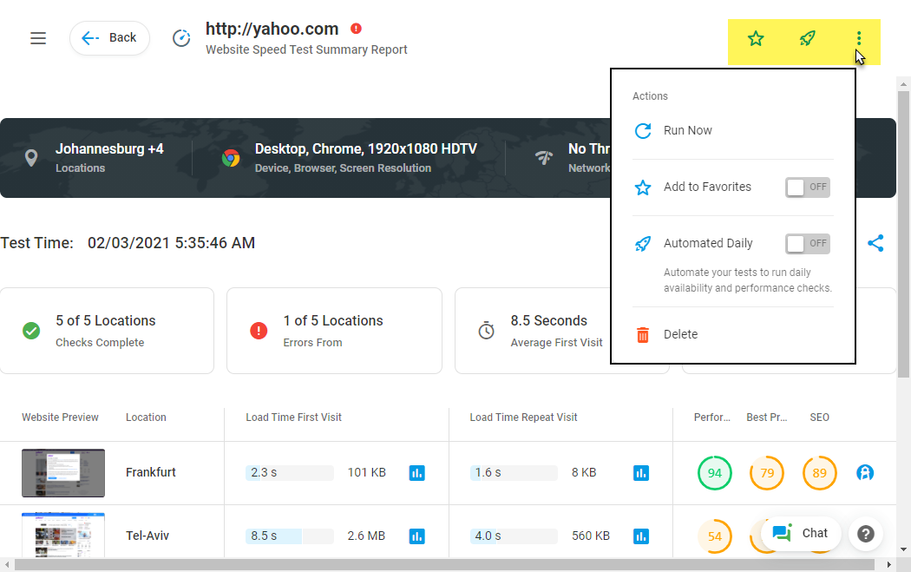This screenshot has width=911, height=572.
Task: Click Tel-Aviv performance score 54 circle
Action: [715, 536]
